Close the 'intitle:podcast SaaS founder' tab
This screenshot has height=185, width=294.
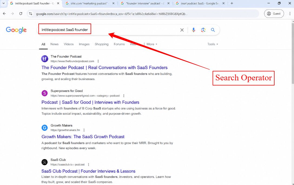[x=58, y=3]
